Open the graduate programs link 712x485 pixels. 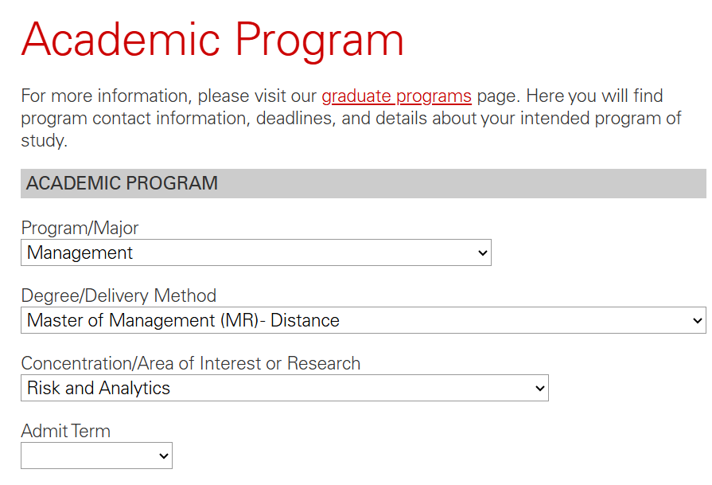click(396, 97)
